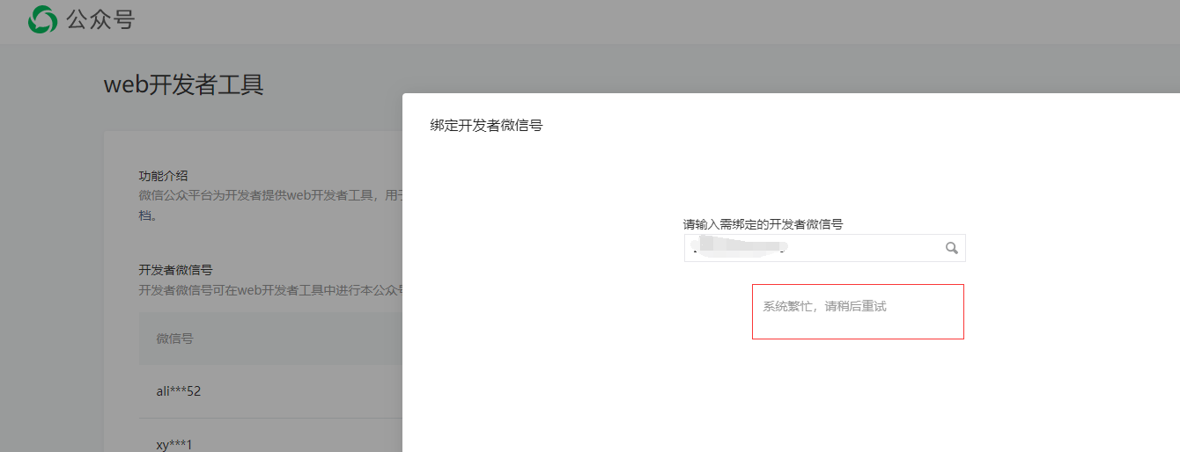Focus the developer WeChat ID input field
The width and height of the screenshot is (1180, 452).
click(824, 248)
